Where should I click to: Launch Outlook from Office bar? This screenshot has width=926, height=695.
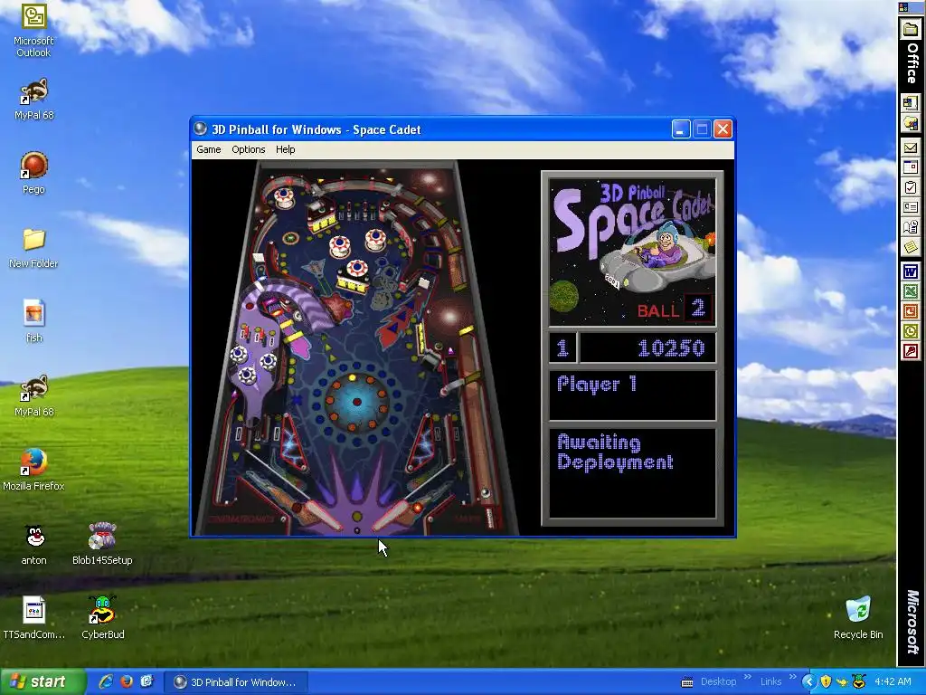click(910, 331)
